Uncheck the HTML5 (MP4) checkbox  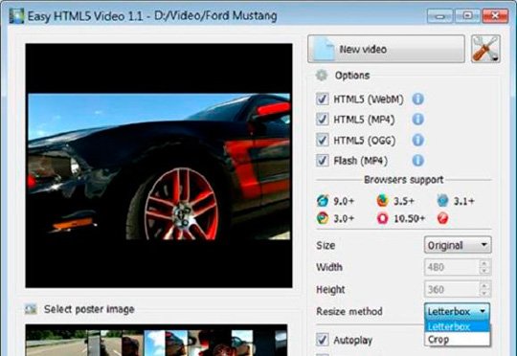click(x=322, y=120)
